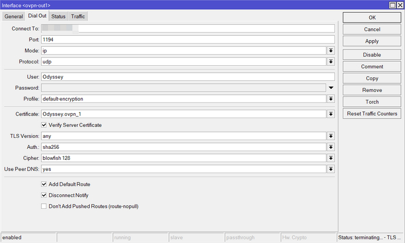Switch to the Traffic tab

(78, 17)
